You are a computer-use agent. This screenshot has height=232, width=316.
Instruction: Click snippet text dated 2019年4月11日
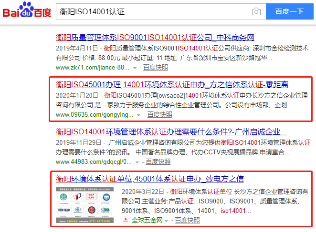pos(182,53)
